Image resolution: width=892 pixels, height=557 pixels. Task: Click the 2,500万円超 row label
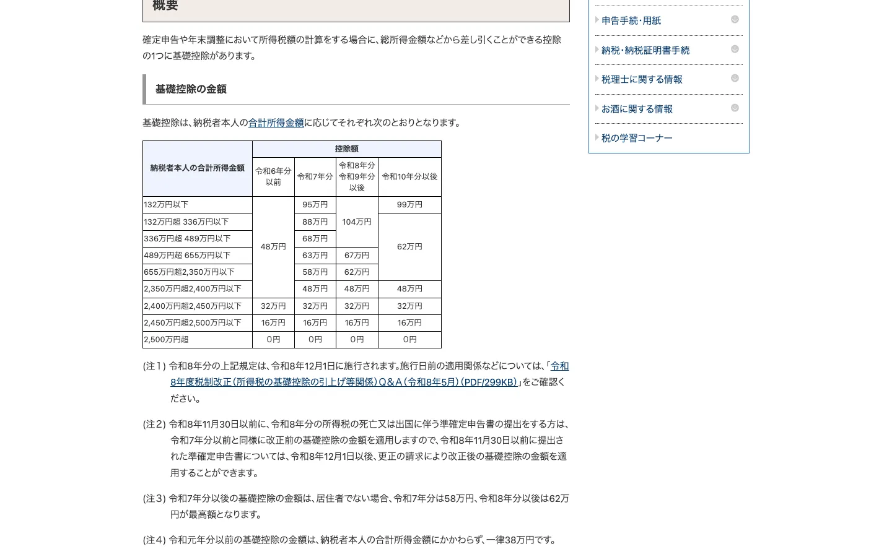pos(198,340)
